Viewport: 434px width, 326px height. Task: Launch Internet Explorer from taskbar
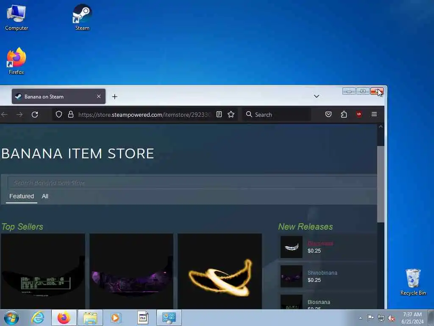point(38,318)
